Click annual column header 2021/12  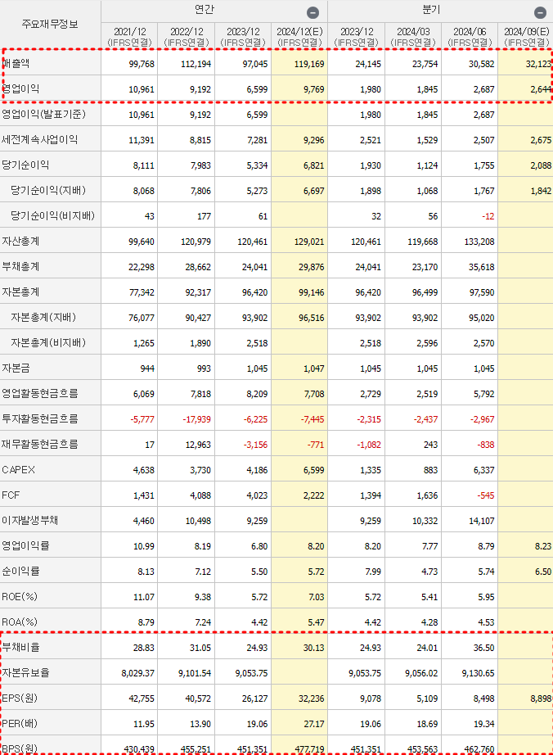click(x=129, y=37)
